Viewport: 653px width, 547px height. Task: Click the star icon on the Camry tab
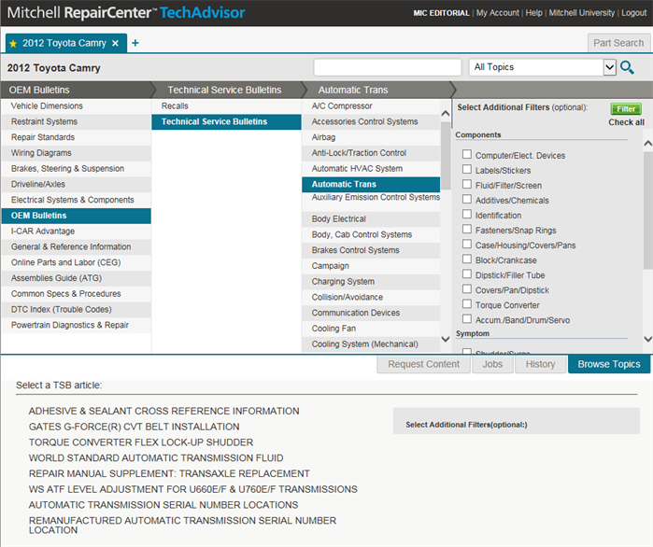click(x=13, y=44)
